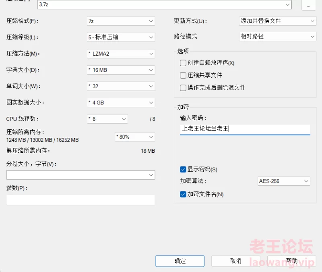Open the 更新方式 dropdown showing 添加并替换文件
The image size is (322, 272).
click(x=278, y=21)
